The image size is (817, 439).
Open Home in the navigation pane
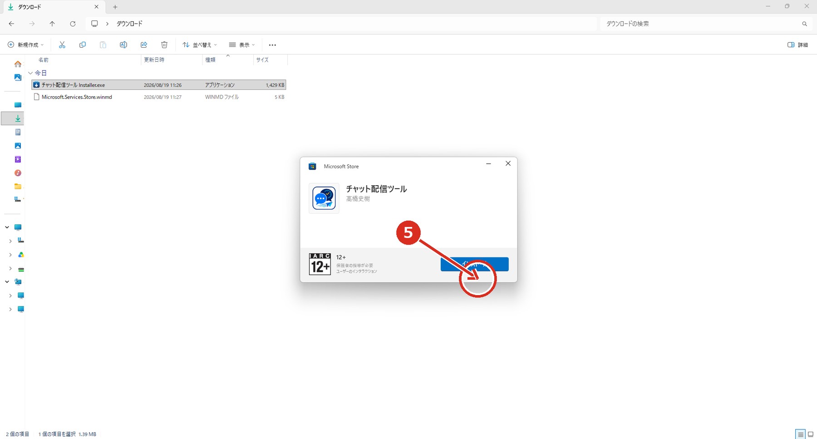(x=18, y=64)
